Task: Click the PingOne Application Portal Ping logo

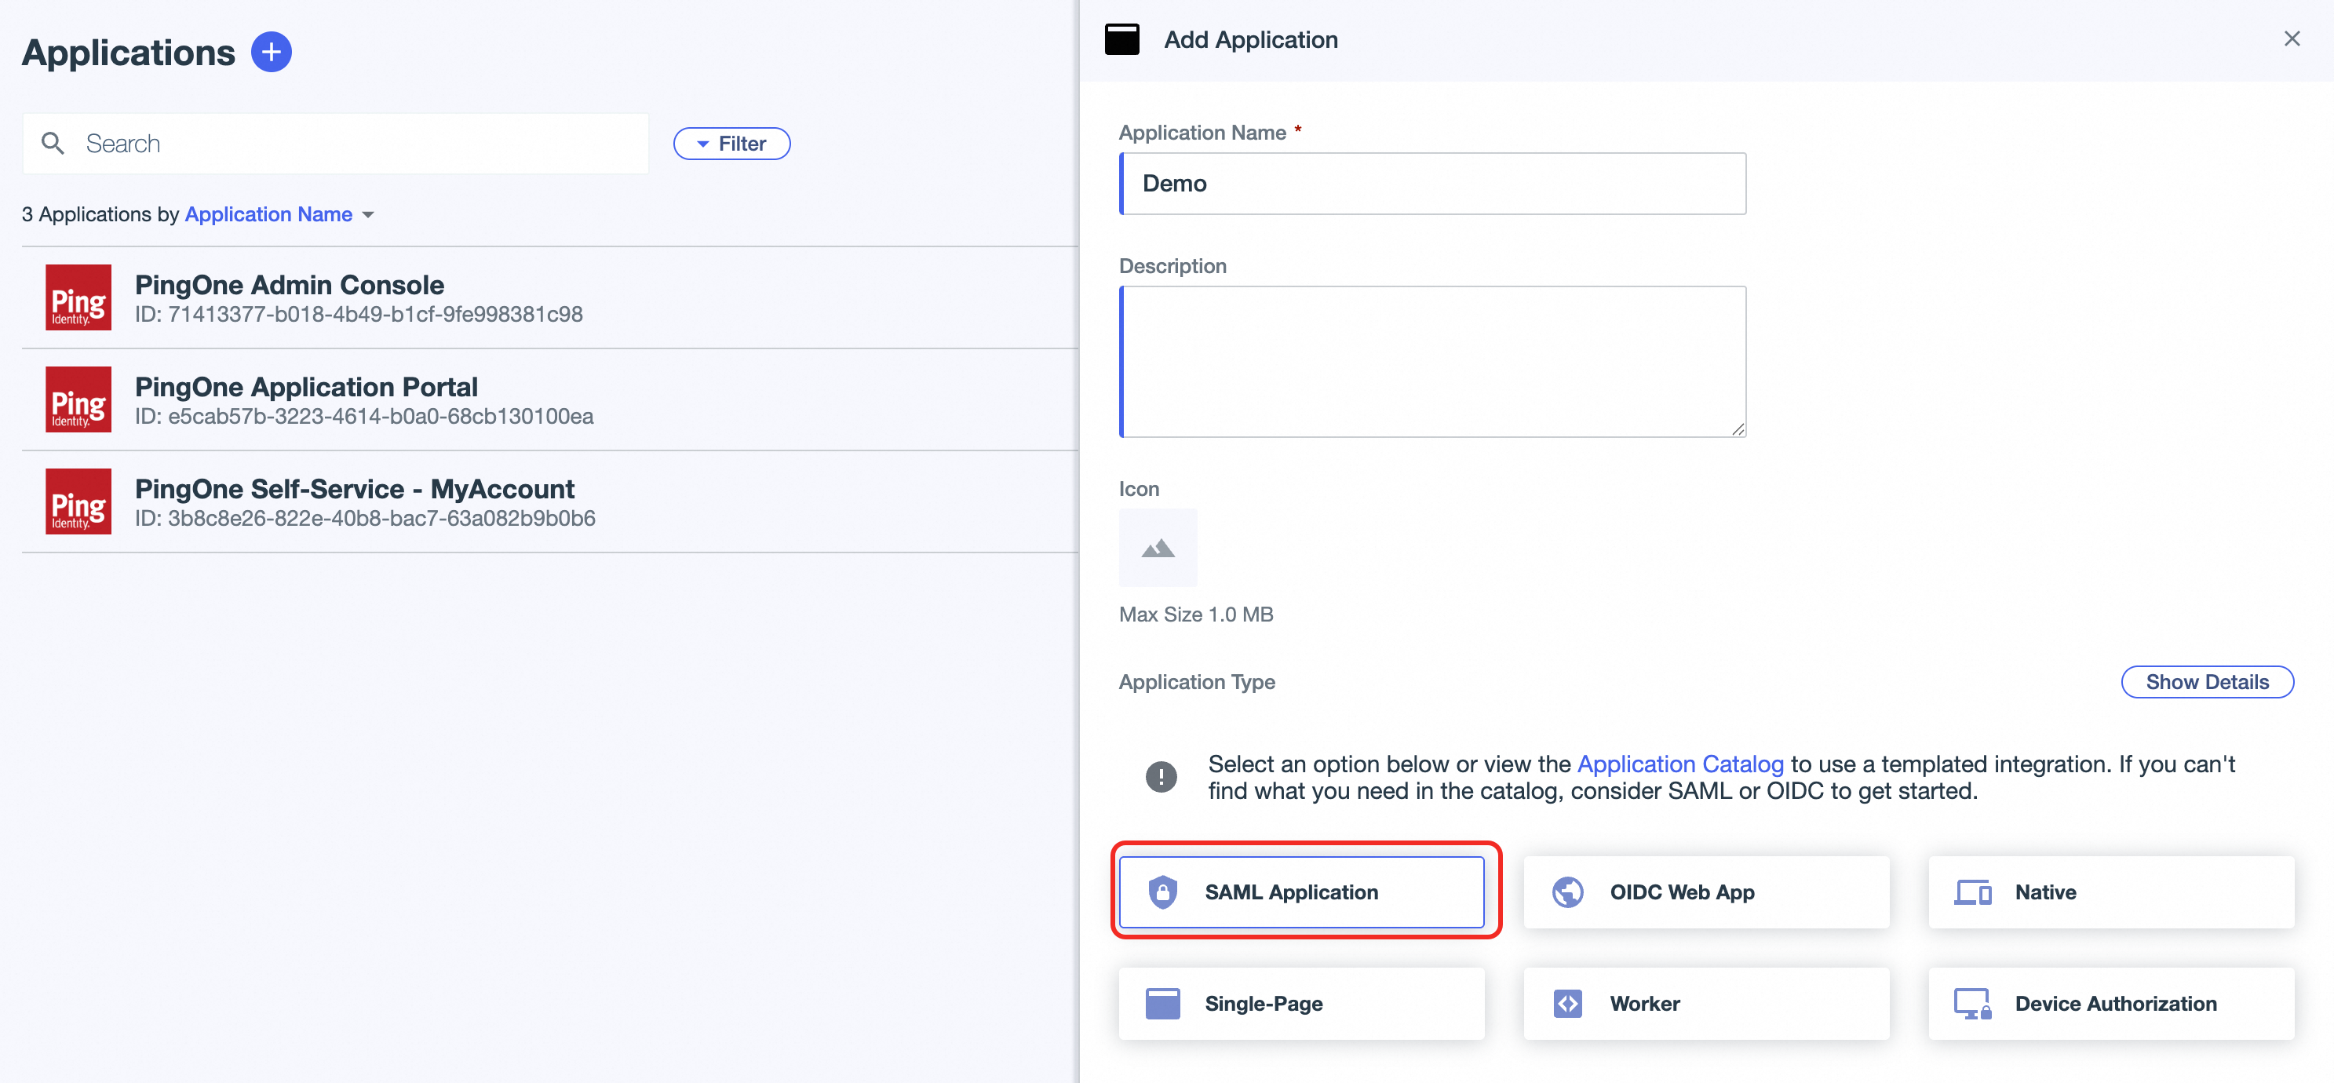Action: (x=78, y=399)
